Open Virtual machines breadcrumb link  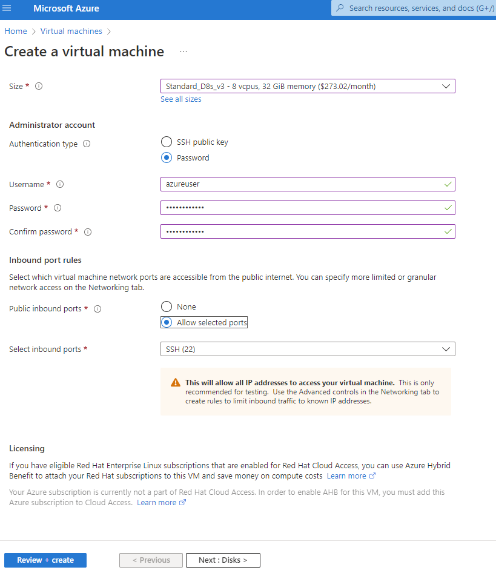(x=71, y=31)
